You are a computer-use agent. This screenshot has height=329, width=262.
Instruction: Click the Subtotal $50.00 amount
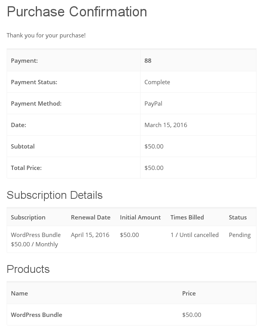click(x=154, y=146)
